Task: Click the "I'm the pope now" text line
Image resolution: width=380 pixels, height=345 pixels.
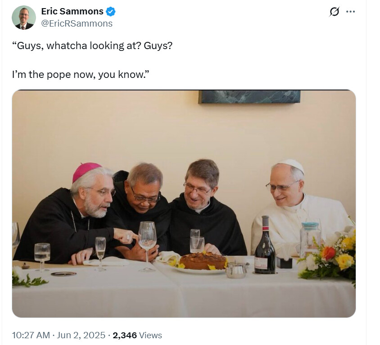Action: (80, 74)
